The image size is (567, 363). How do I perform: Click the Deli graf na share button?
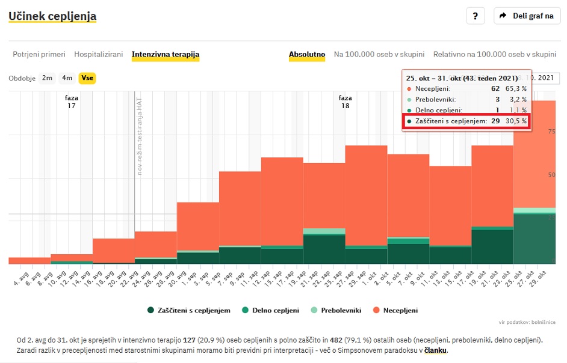[x=527, y=16]
